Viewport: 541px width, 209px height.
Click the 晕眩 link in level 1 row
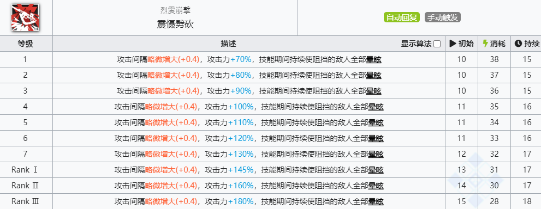[x=373, y=59]
